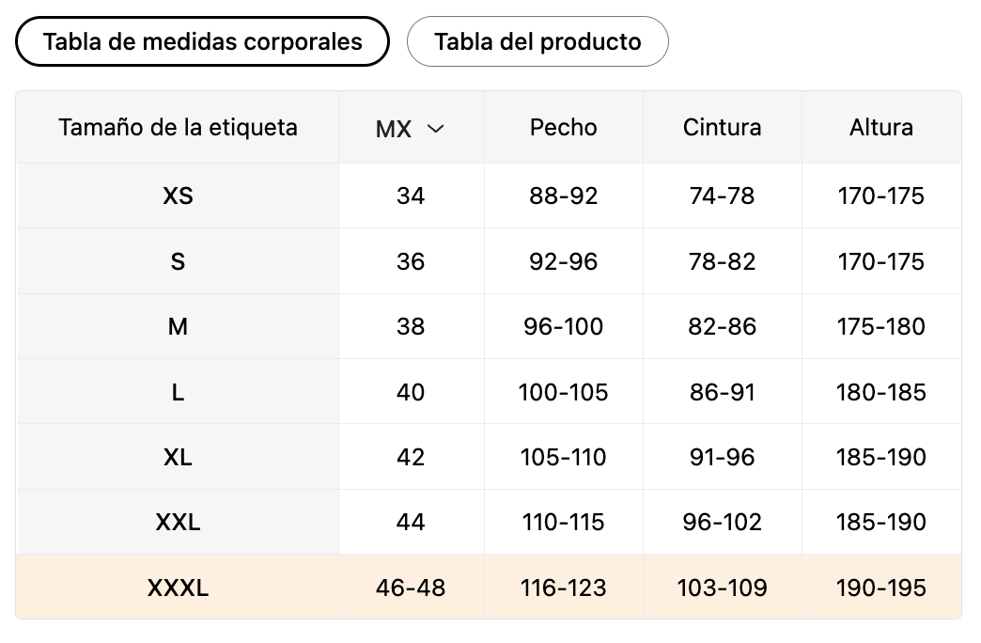This screenshot has height=643, width=981.
Task: Click the Pecho column header
Action: (564, 128)
